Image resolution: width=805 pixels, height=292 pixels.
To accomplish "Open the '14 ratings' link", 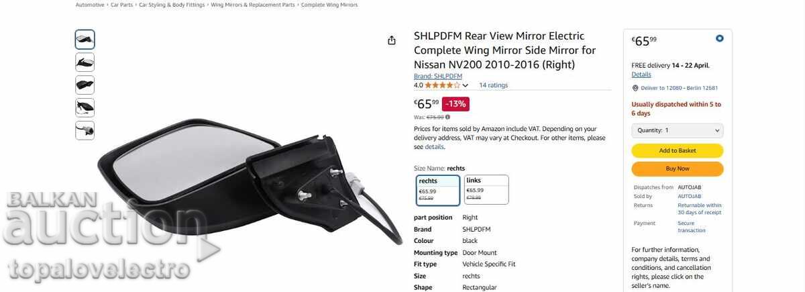I will click(493, 85).
